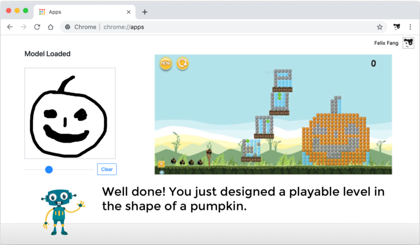Open the Chrome three-dot menu
The height and width of the screenshot is (245, 420).
coord(410,27)
